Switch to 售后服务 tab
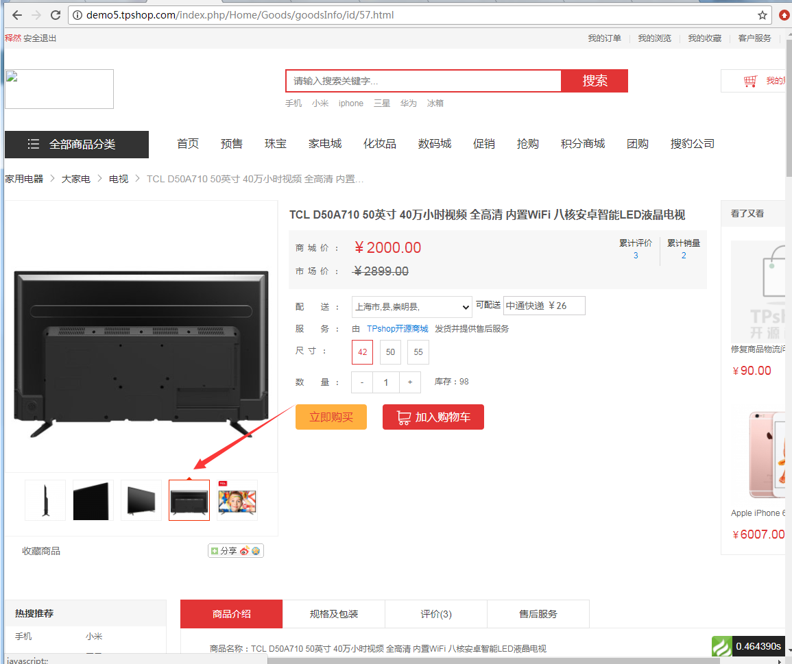This screenshot has height=664, width=792. [538, 614]
